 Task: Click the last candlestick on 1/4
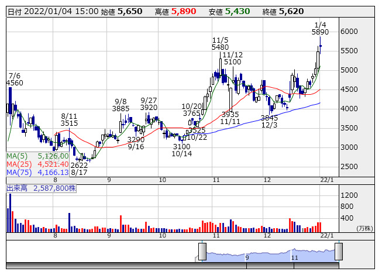tap(321, 46)
